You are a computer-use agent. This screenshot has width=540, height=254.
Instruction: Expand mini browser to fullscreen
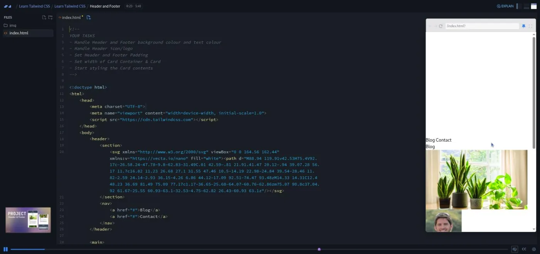(530, 26)
